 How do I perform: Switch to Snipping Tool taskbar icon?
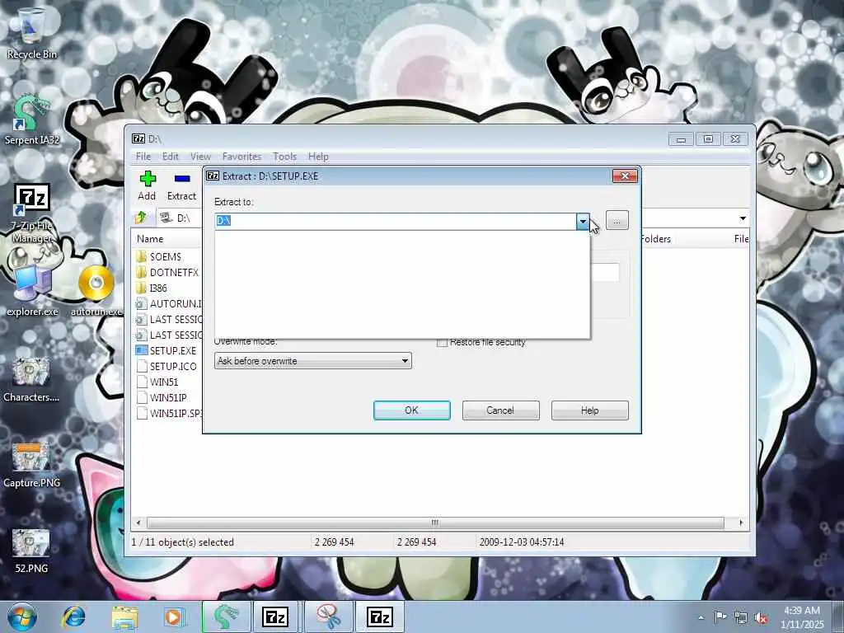point(328,617)
